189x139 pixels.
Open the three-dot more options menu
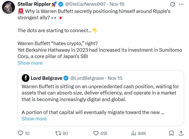(x=181, y=4)
